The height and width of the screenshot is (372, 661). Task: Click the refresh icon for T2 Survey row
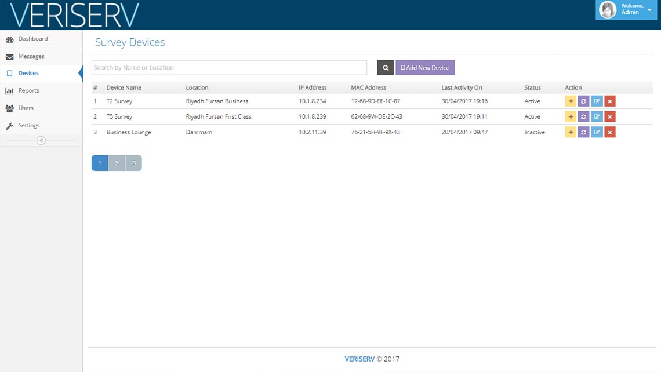pyautogui.click(x=583, y=101)
